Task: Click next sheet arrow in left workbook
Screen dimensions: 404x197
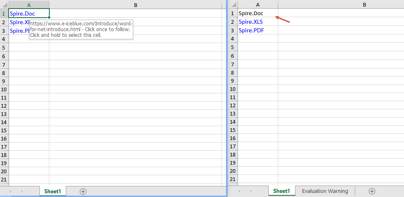Action: pos(22,191)
